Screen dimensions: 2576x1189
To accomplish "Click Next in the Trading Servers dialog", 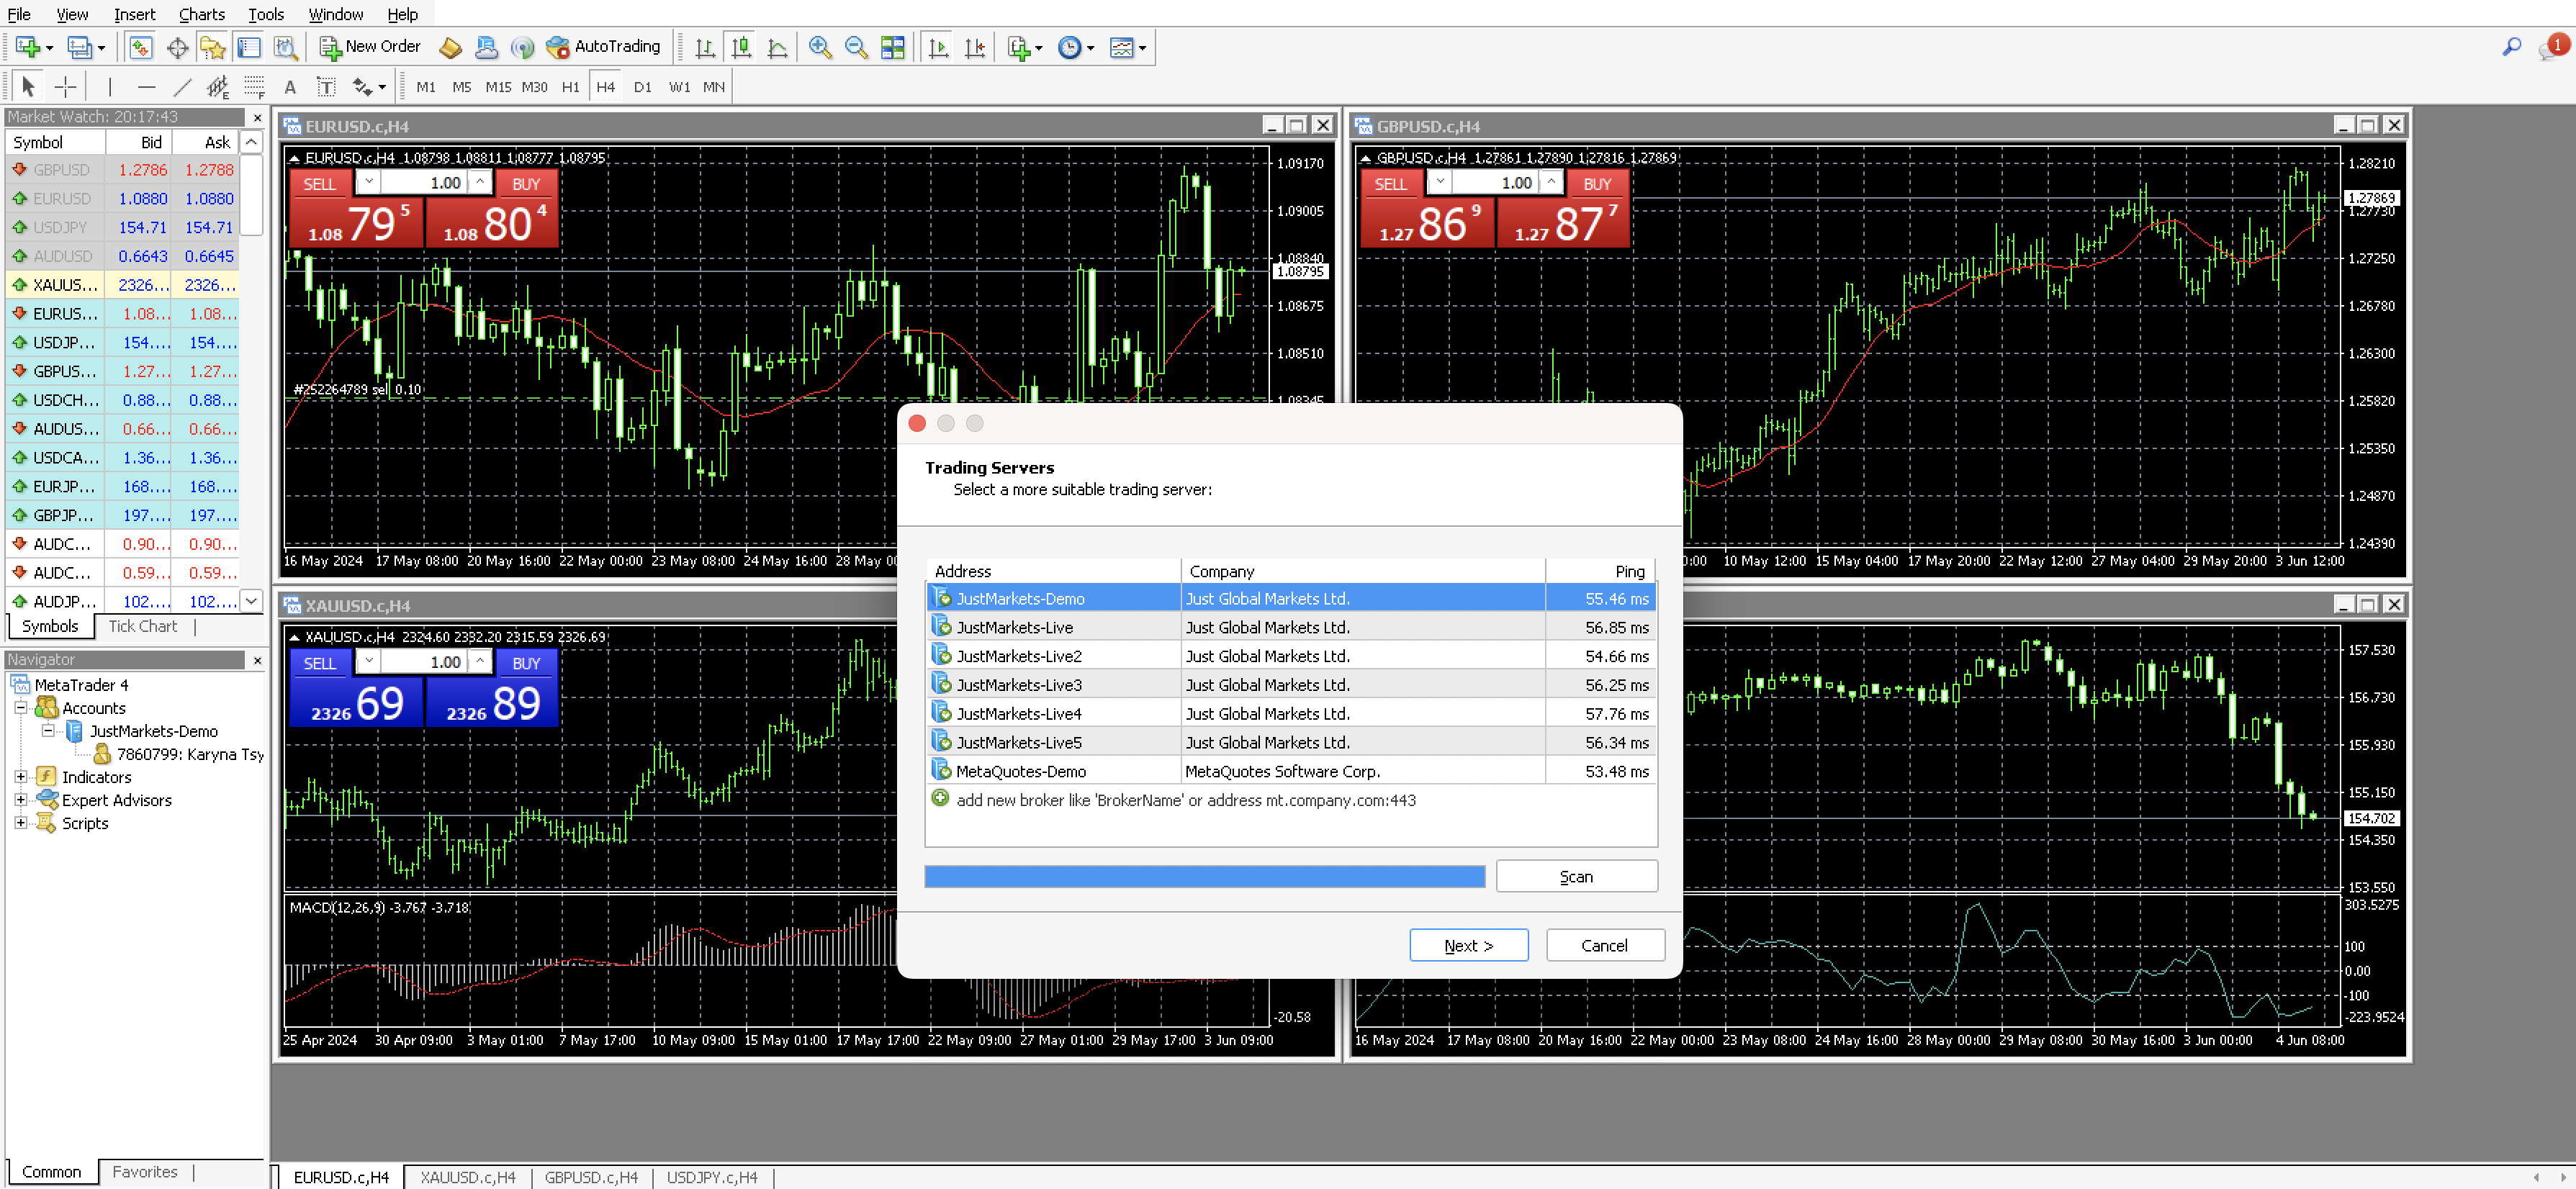I will [1468, 945].
